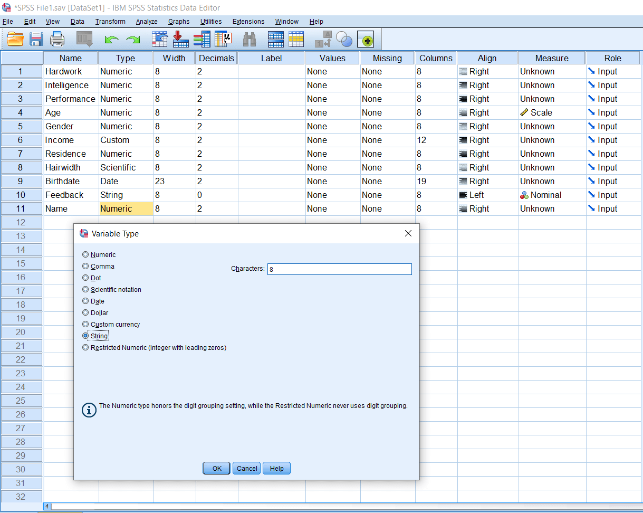643x513 pixels.
Task: Open the Find dialog via the binoculars icon
Action: pos(249,39)
